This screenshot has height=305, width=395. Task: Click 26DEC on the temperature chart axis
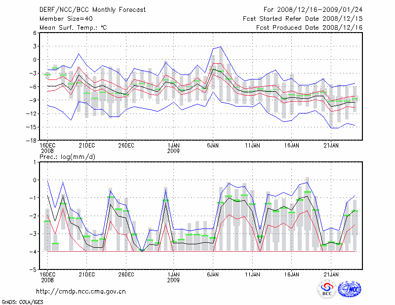pos(126,145)
